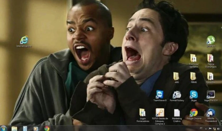Select the TOTVS Gestão de Estoques shortcut
Image resolution: width=222 pixels, height=131 pixels.
(160, 113)
